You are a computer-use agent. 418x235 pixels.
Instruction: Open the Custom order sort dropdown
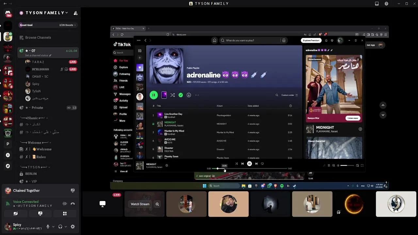click(289, 95)
